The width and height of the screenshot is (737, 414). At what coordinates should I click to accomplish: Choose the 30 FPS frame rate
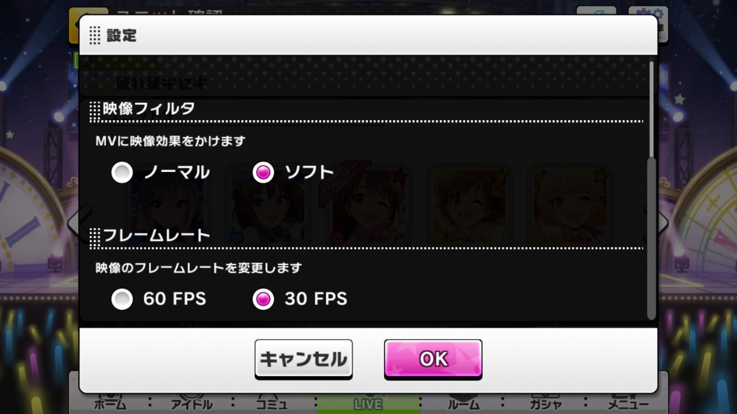263,299
